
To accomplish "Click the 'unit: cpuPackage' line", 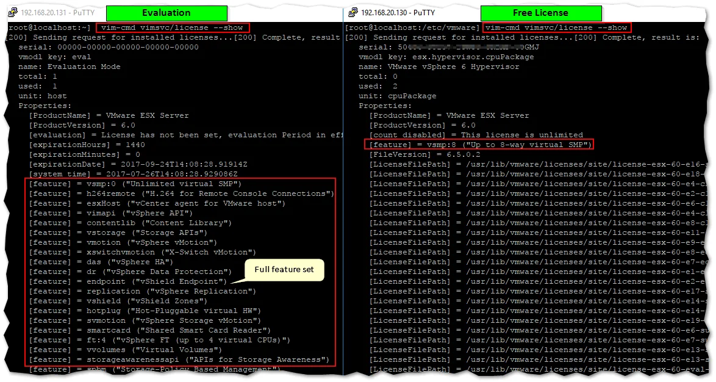I will point(397,96).
